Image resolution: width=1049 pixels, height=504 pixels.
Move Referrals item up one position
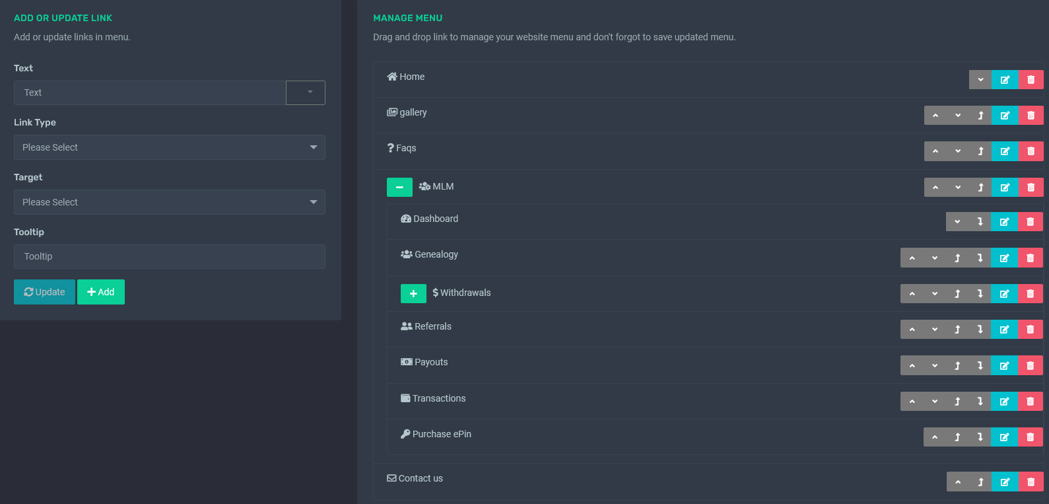(x=912, y=330)
